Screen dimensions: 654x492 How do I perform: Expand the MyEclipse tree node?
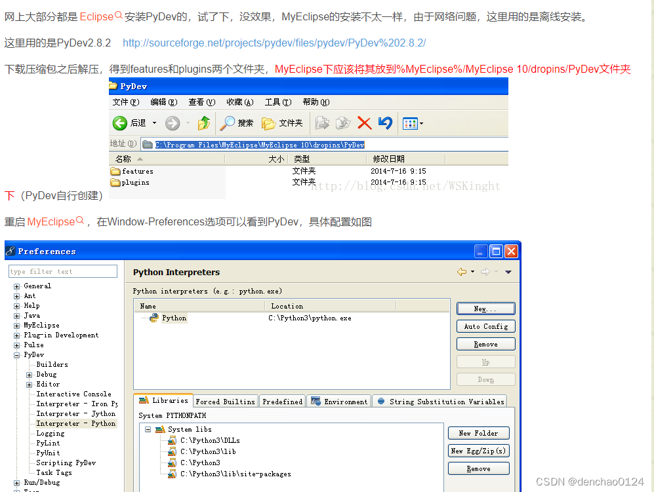(x=16, y=326)
